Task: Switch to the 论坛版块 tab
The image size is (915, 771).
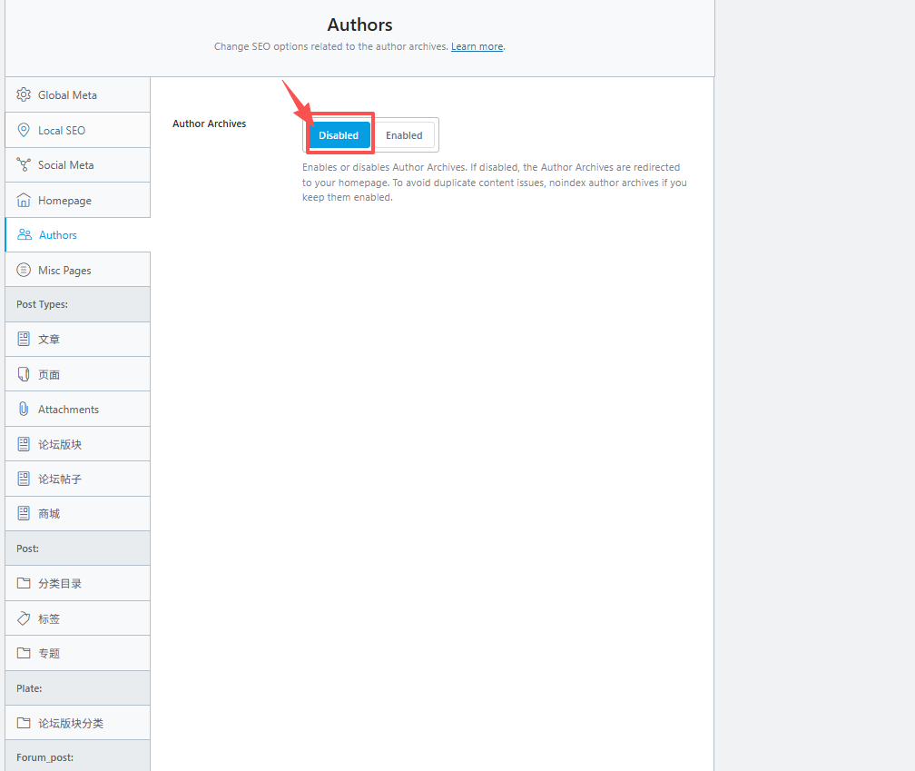Action: point(60,445)
